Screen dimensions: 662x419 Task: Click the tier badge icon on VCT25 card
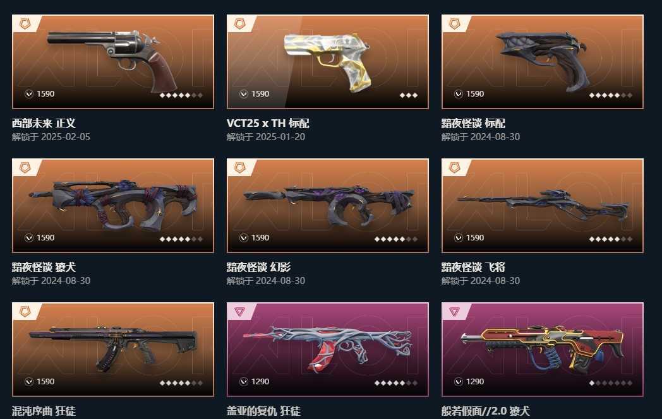coord(240,24)
